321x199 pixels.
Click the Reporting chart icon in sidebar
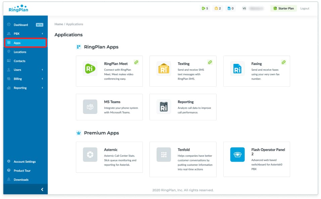point(9,88)
